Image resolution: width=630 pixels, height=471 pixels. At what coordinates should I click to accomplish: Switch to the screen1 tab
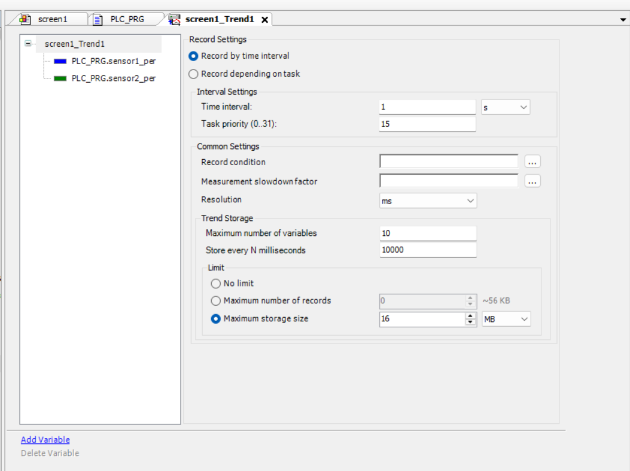pyautogui.click(x=53, y=19)
